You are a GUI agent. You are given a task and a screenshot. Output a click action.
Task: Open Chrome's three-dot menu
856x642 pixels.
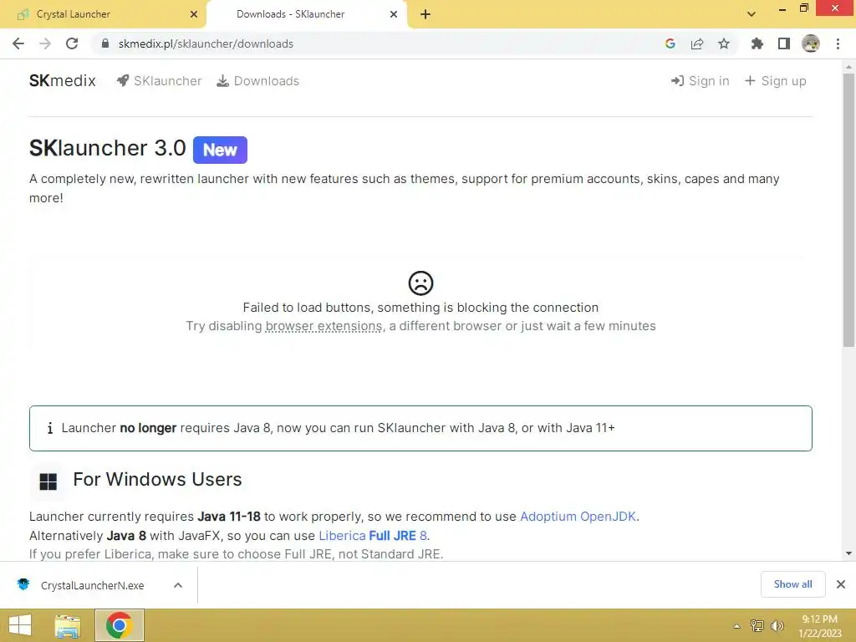point(838,43)
